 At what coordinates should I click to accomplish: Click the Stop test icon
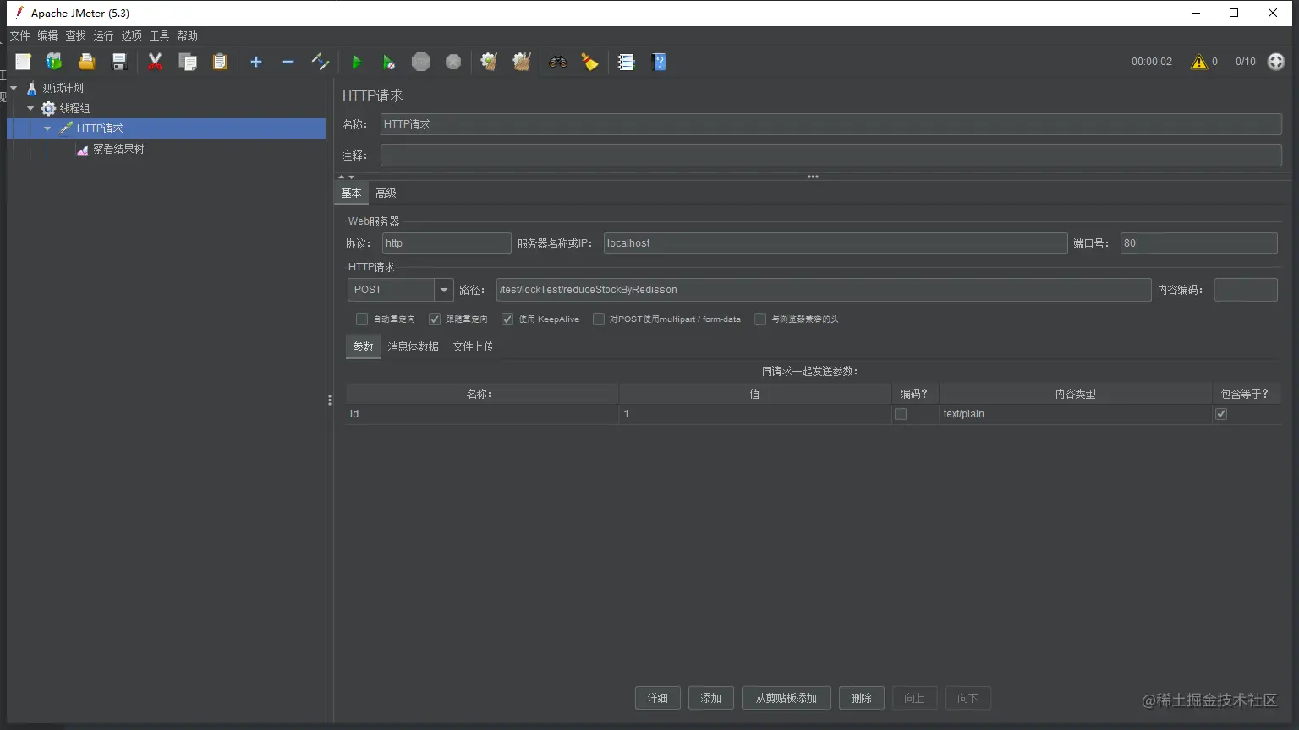point(421,62)
